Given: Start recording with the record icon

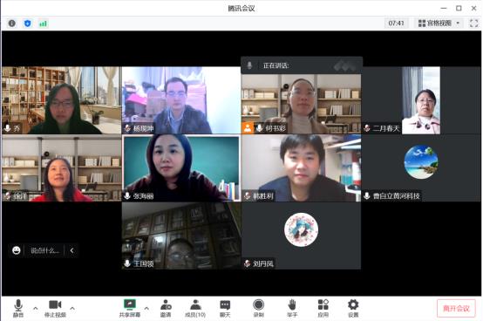Looking at the screenshot, I should click(x=258, y=308).
